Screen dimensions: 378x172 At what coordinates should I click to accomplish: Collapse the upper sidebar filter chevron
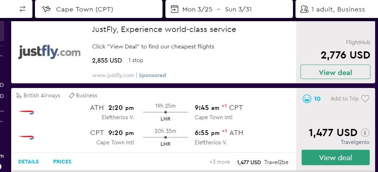pos(1,56)
